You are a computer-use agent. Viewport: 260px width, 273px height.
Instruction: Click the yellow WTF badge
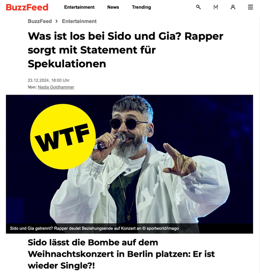click(x=63, y=136)
